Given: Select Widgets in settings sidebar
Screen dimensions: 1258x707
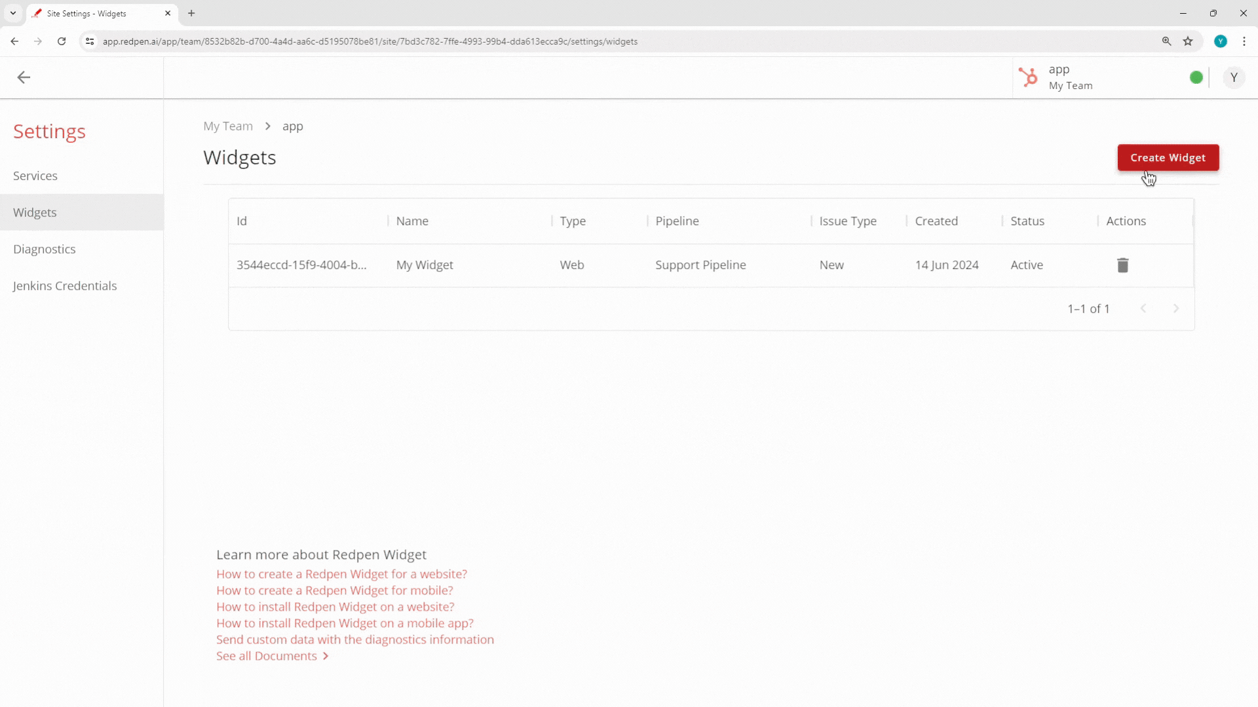Looking at the screenshot, I should point(82,212).
